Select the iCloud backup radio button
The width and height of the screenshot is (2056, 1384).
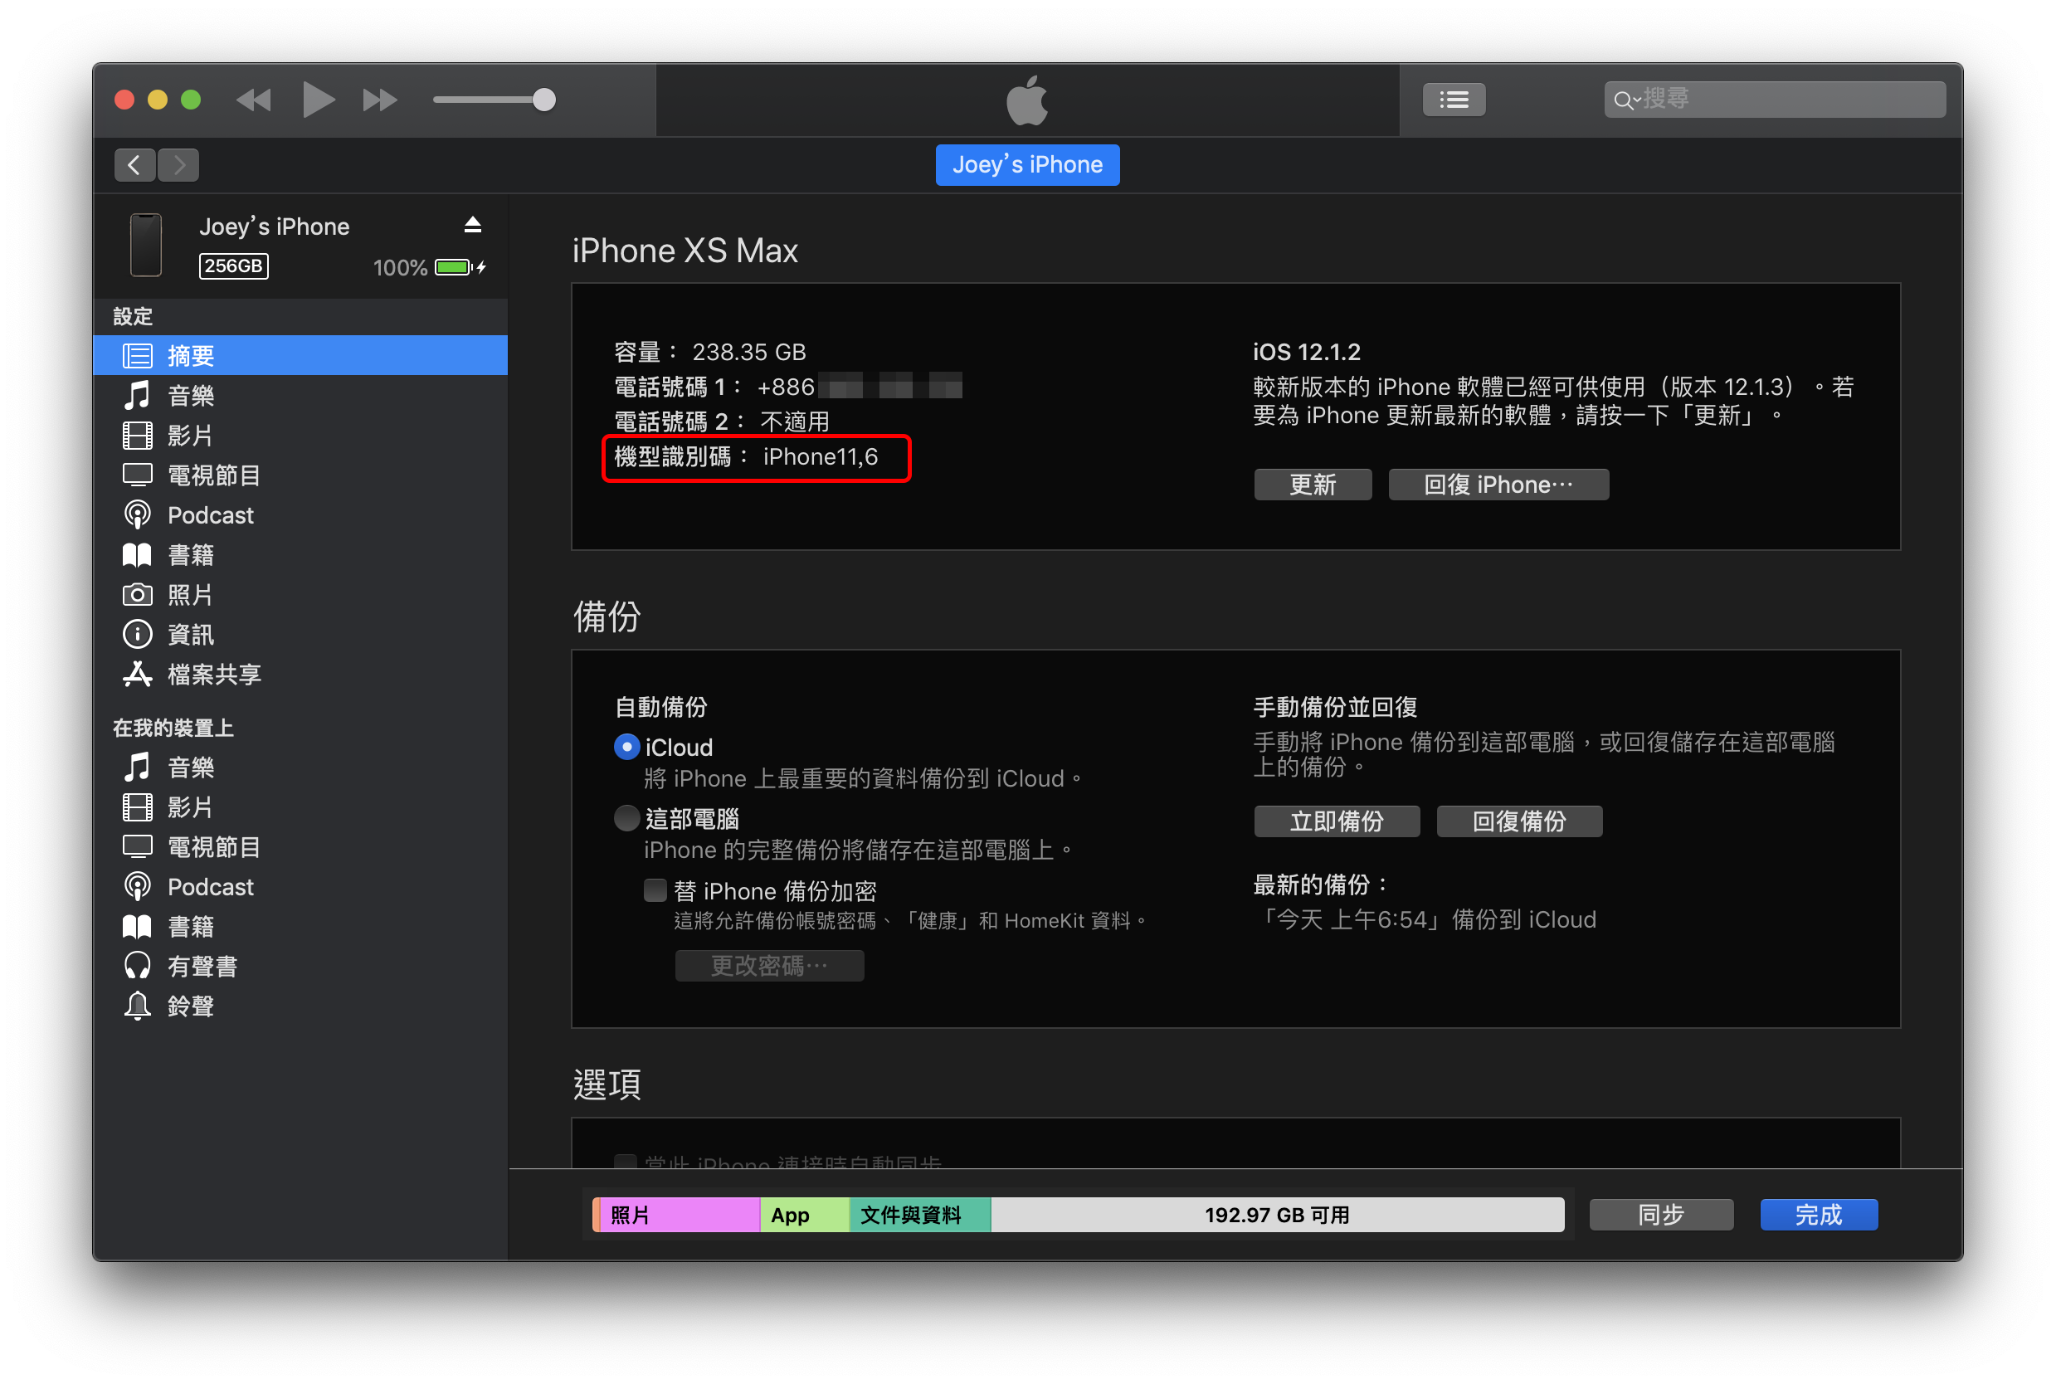(x=626, y=748)
